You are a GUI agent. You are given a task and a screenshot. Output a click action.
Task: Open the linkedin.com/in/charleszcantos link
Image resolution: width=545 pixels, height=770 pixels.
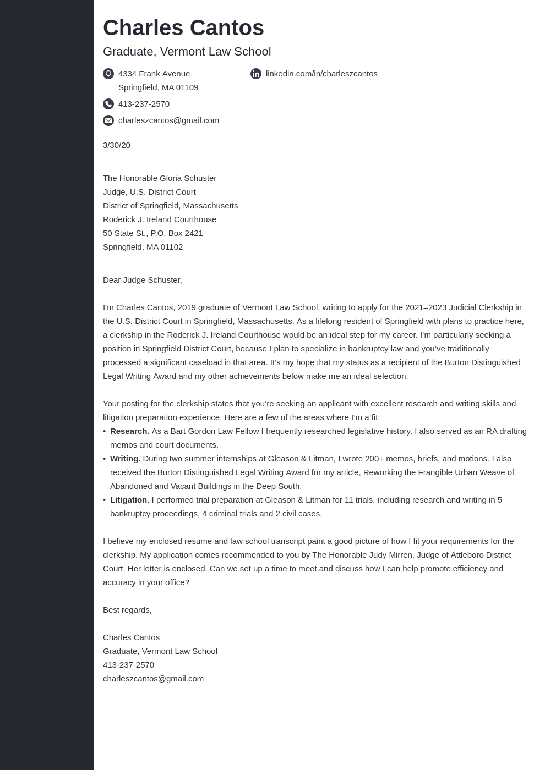click(321, 74)
